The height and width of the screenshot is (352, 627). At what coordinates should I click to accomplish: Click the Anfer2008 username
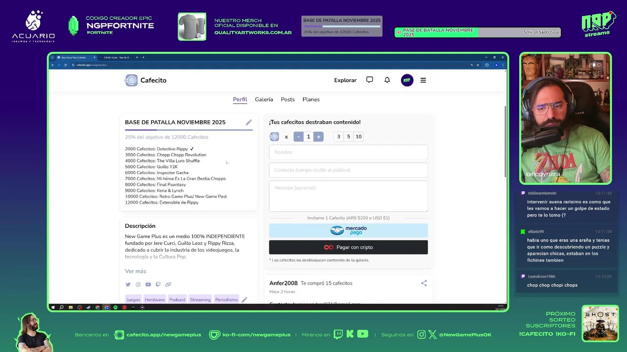coord(284,283)
